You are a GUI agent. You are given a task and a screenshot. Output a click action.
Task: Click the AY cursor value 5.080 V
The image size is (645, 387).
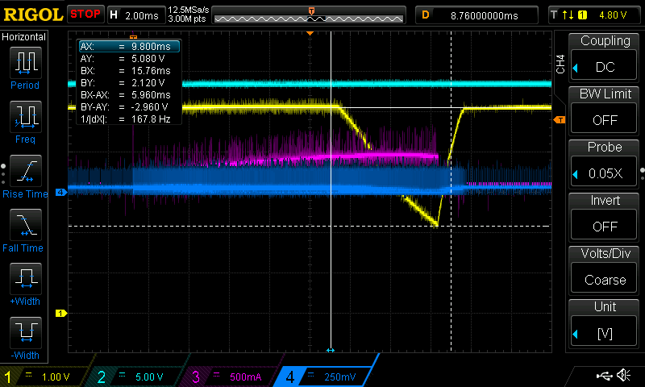point(148,58)
